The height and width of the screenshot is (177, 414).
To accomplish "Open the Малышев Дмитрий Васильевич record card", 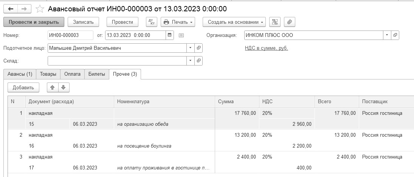I will (199, 48).
